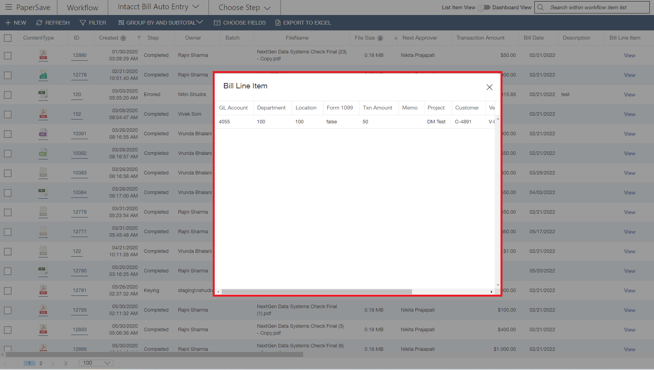Open the View link for row 12880

629,55
